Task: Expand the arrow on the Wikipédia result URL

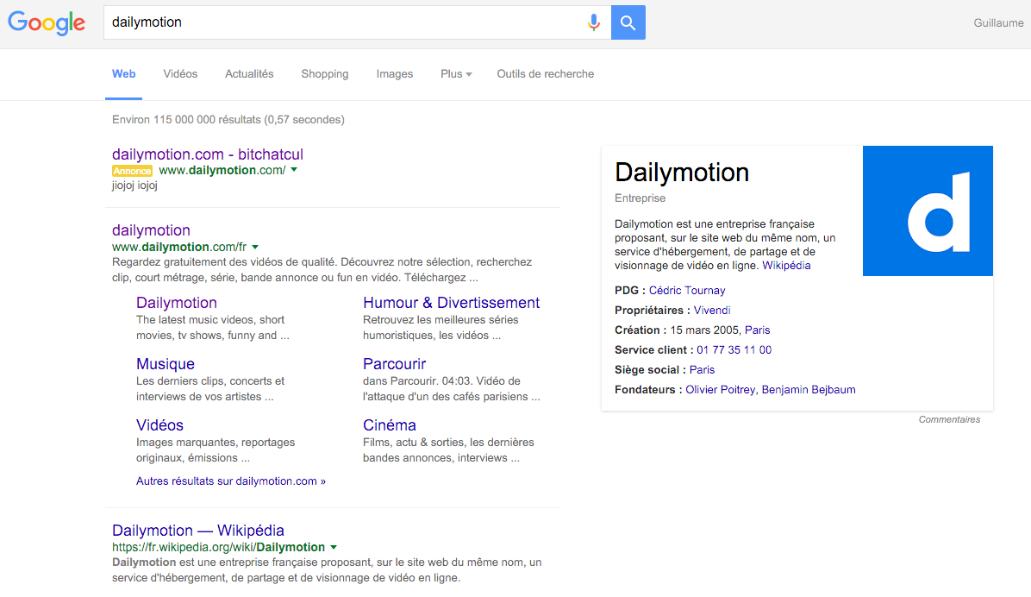Action: click(334, 546)
